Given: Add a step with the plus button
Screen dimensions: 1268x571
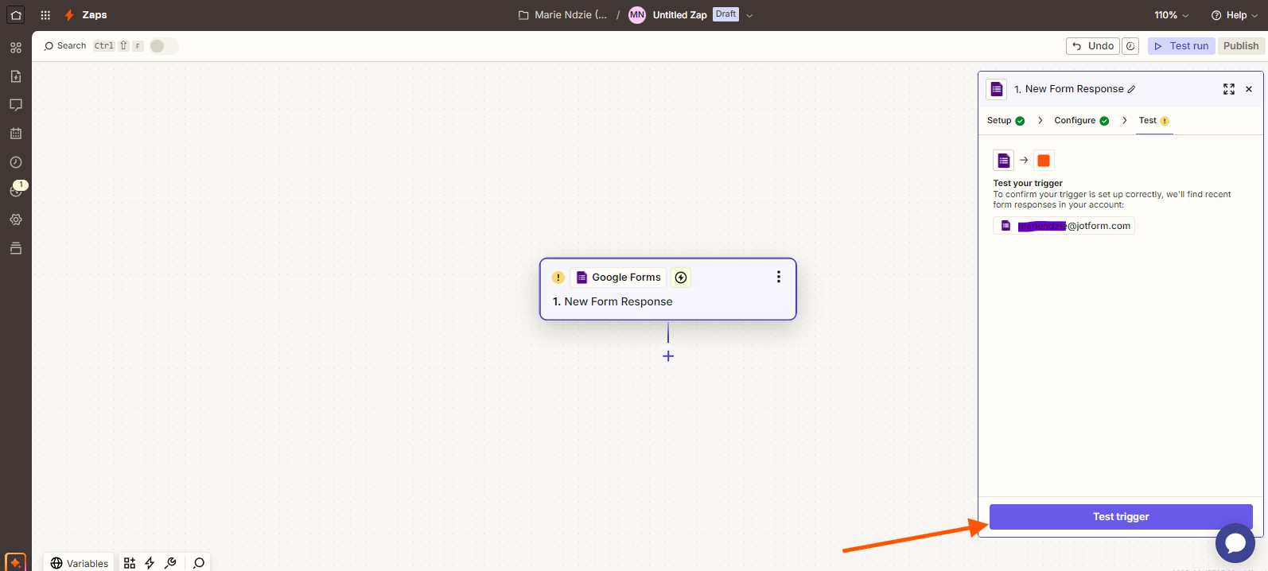Looking at the screenshot, I should pyautogui.click(x=668, y=356).
